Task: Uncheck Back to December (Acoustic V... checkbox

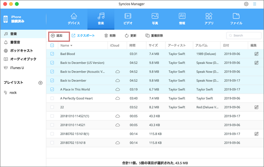Action: [52, 71]
